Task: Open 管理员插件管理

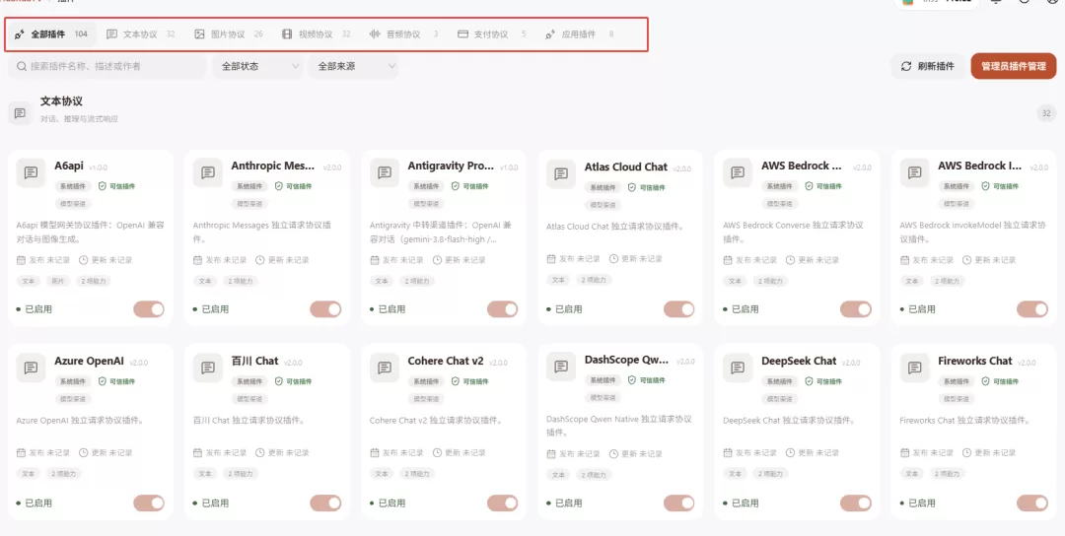Action: 1014,66
